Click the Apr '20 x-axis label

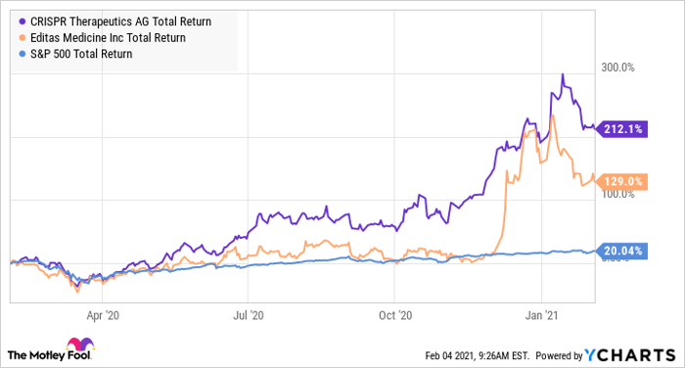(x=103, y=315)
